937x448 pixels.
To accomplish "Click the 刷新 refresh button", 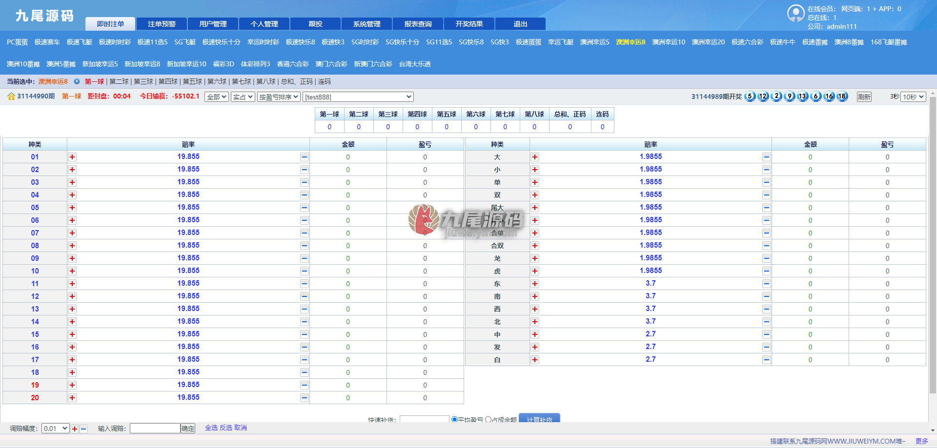I will (864, 97).
